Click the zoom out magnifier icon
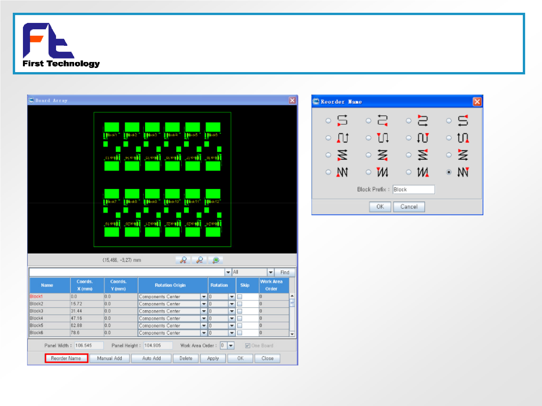This screenshot has width=542, height=406. pos(200,260)
